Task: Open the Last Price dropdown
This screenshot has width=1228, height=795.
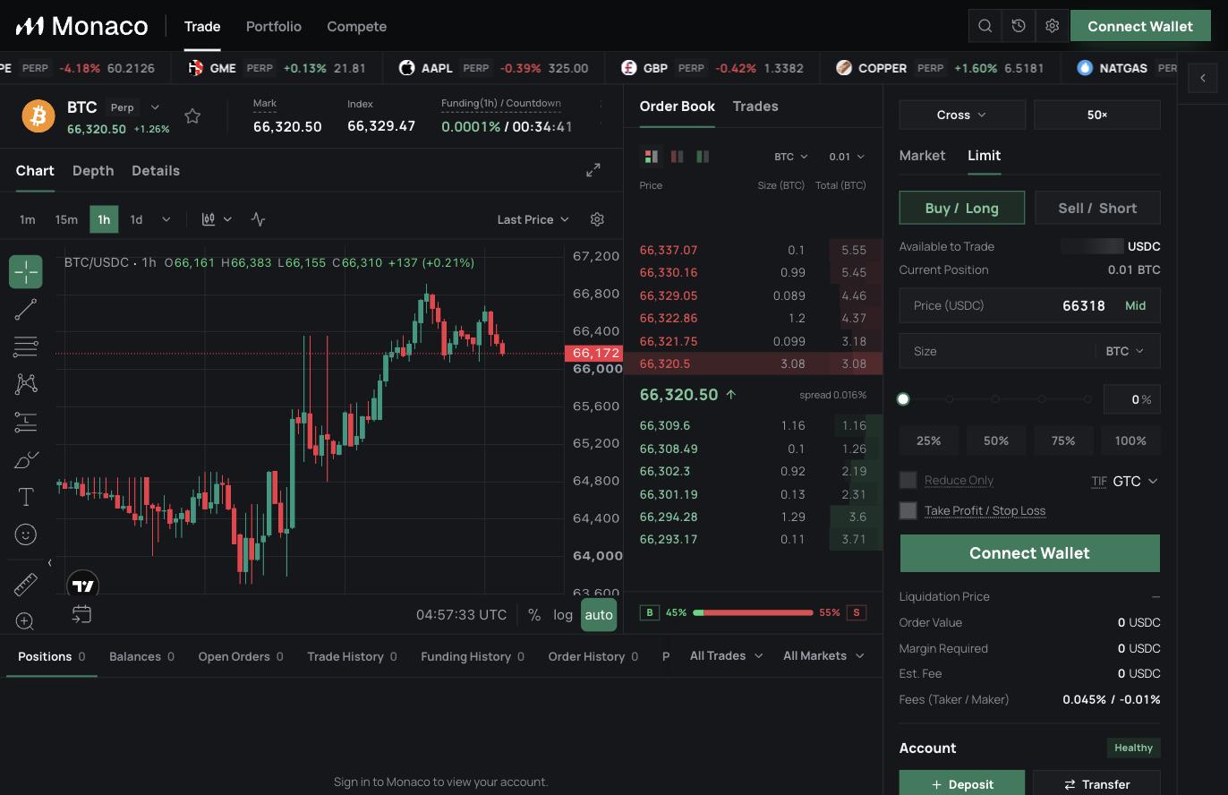Action: 533,219
